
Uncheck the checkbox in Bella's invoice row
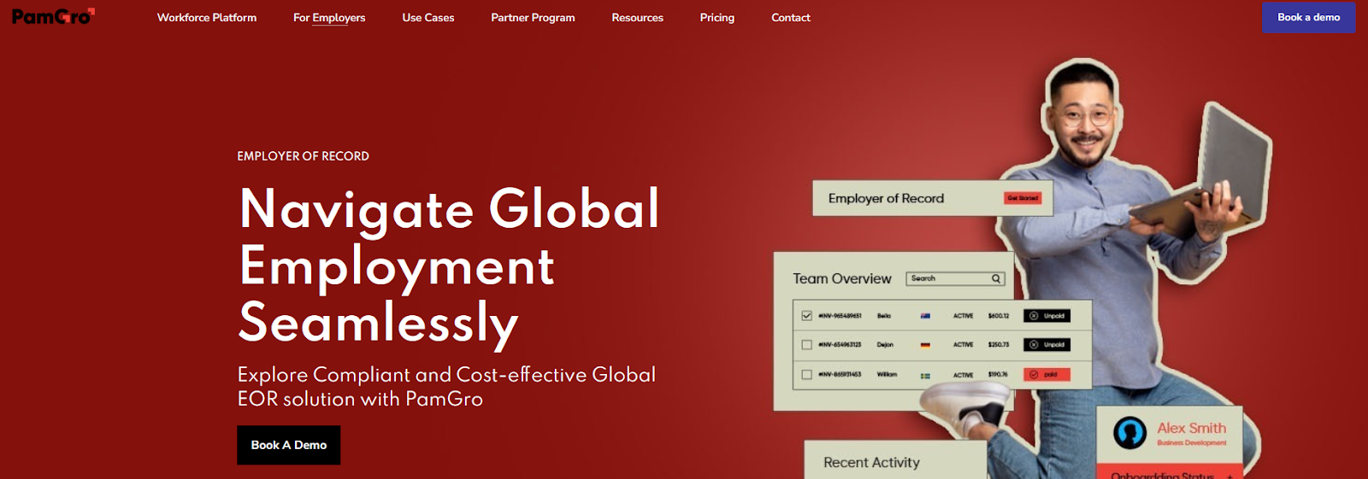806,316
